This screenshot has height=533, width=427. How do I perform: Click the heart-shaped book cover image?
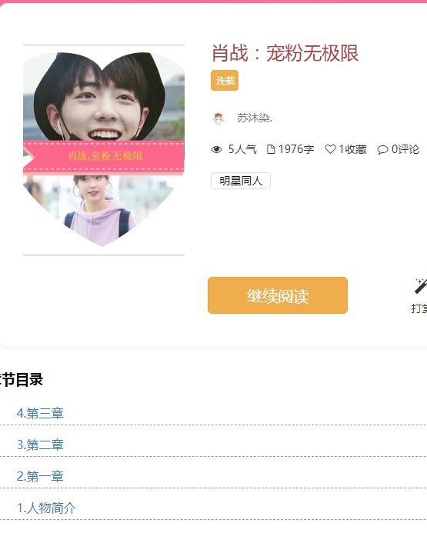click(x=104, y=149)
